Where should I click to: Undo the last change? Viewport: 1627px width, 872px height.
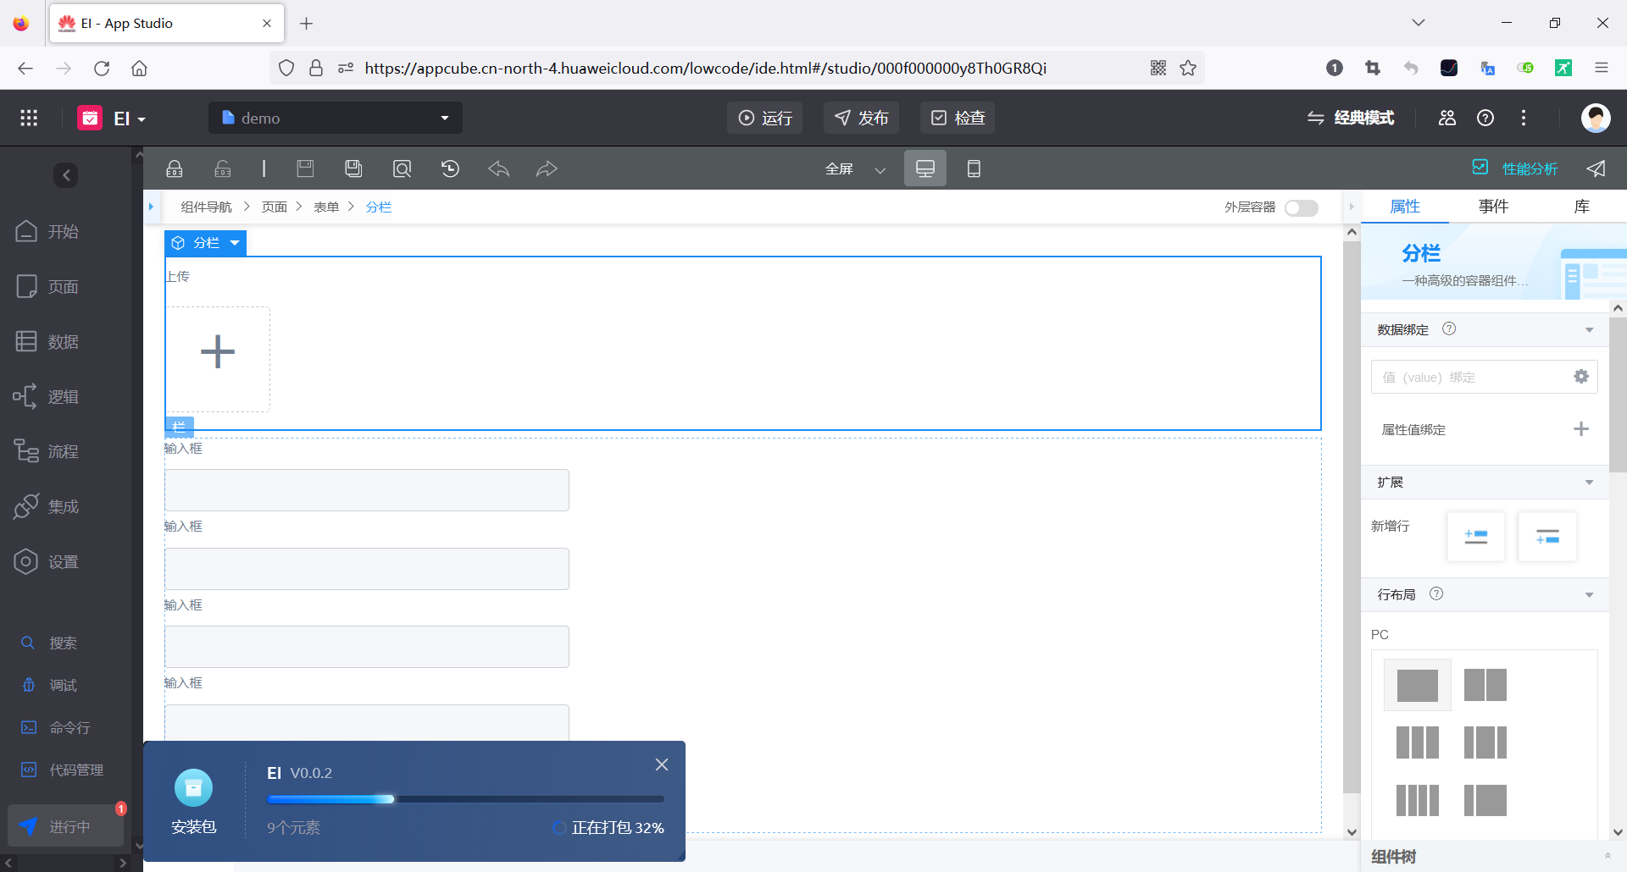pos(498,168)
